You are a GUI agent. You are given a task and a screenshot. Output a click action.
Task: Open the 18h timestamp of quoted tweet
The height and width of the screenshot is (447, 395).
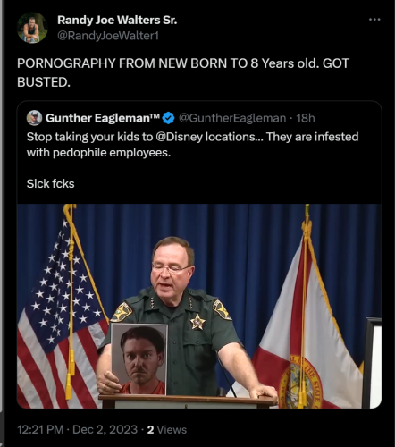tap(306, 118)
